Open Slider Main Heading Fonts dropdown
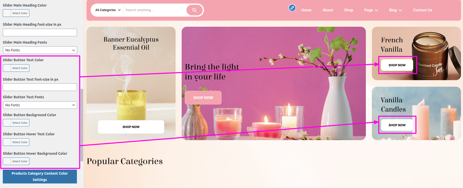463x188 pixels. click(40, 50)
